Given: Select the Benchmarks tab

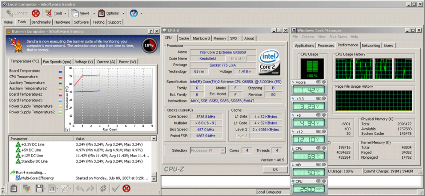Looking at the screenshot, I should pos(41,22).
